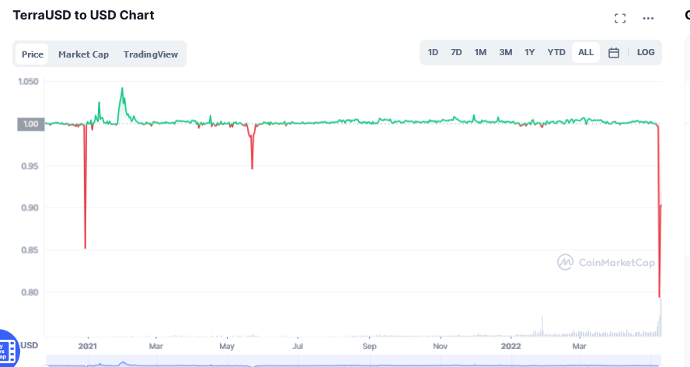Click the 0.85 y-axis label
Image resolution: width=690 pixels, height=367 pixels.
coord(30,250)
